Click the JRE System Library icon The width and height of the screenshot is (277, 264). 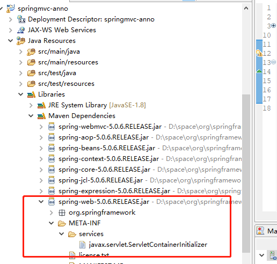pos(41,105)
